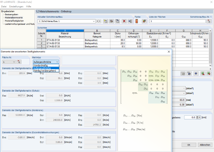Viewport: 214px width, 152px height.
Task: Open the Einstellungen menu
Action: [16, 6]
